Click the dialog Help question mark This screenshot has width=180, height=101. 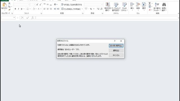pyautogui.click(x=114, y=41)
